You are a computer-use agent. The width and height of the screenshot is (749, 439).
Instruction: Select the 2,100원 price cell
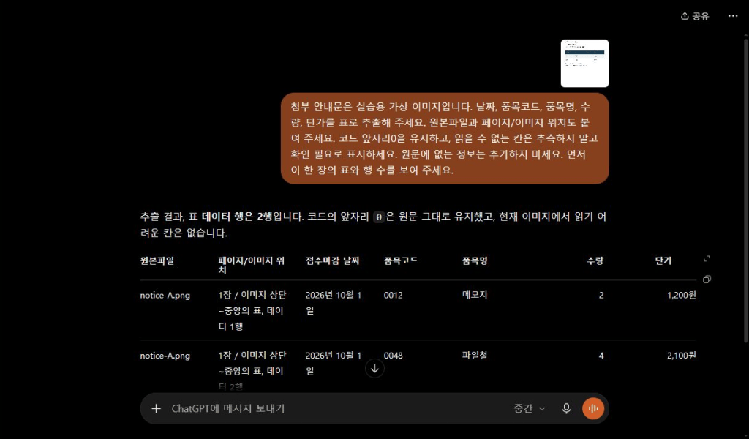click(681, 356)
